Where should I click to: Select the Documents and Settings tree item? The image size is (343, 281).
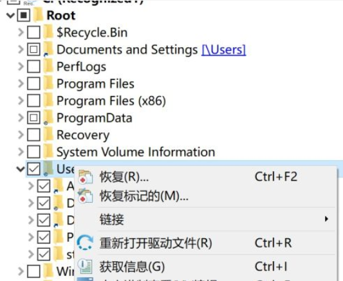click(127, 50)
